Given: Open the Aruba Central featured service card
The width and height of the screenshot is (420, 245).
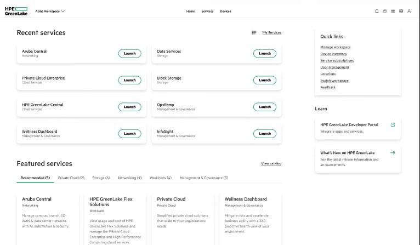Looking at the screenshot, I should click(48, 220).
